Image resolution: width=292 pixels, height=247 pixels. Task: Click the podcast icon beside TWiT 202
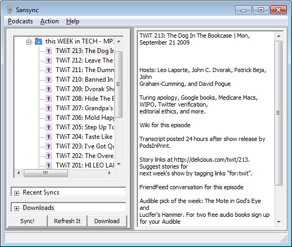[x=49, y=155]
